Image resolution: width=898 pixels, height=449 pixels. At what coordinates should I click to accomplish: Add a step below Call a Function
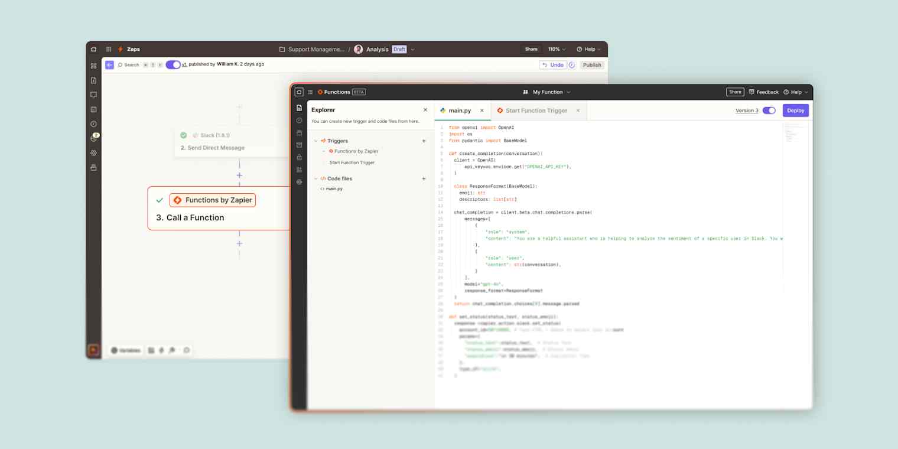click(x=239, y=243)
